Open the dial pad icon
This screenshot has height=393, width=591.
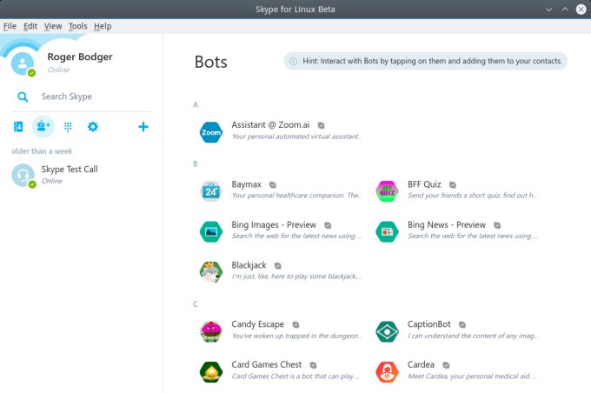coord(68,127)
